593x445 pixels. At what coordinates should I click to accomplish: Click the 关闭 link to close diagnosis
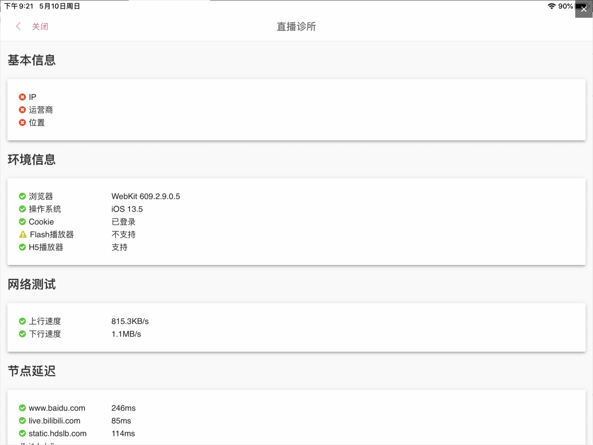40,26
